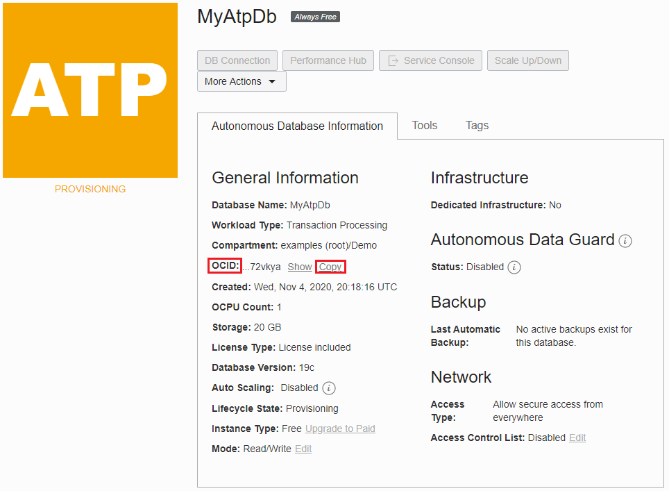Screen dimensions: 669x491
Task: Edit the Read/Write mode
Action: [303, 449]
